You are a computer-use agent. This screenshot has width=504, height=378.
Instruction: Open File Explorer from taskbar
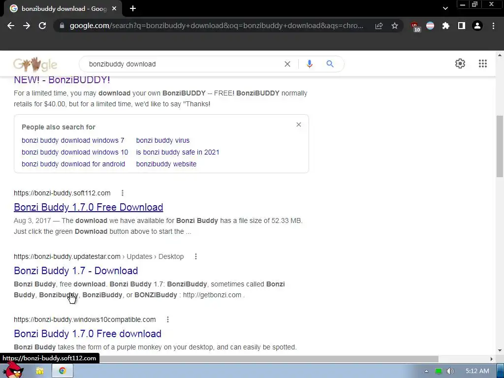click(40, 371)
